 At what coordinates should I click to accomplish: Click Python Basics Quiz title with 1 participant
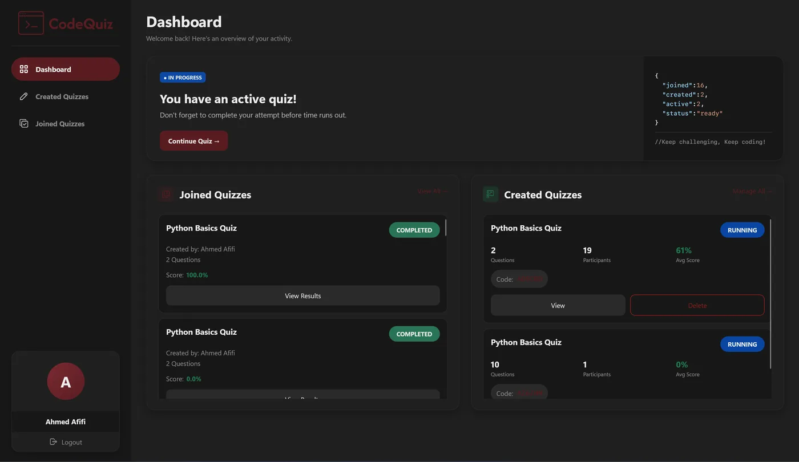(x=526, y=342)
